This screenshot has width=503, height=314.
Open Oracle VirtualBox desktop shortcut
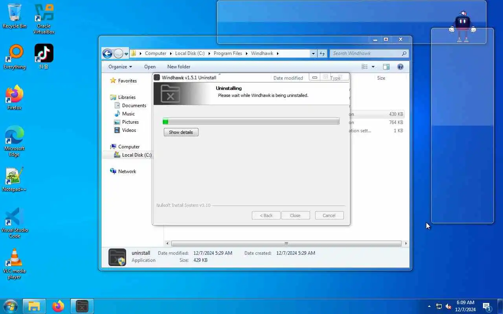tap(44, 19)
